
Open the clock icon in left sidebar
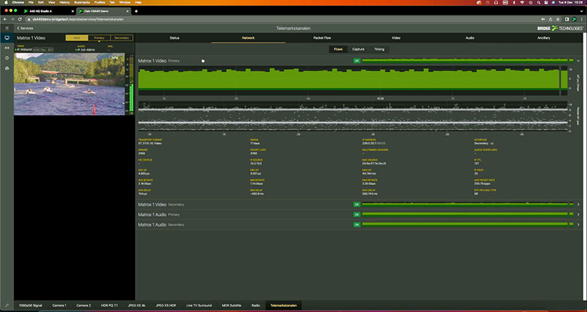(7, 57)
